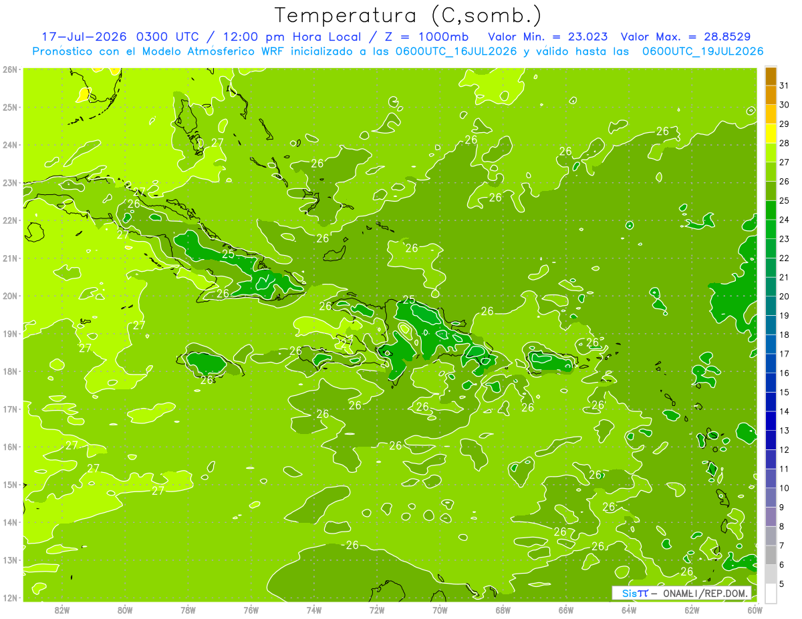Viewport: 802px width, 619px height.
Task: Click the white legend swatch below 5
Action: pos(771,592)
